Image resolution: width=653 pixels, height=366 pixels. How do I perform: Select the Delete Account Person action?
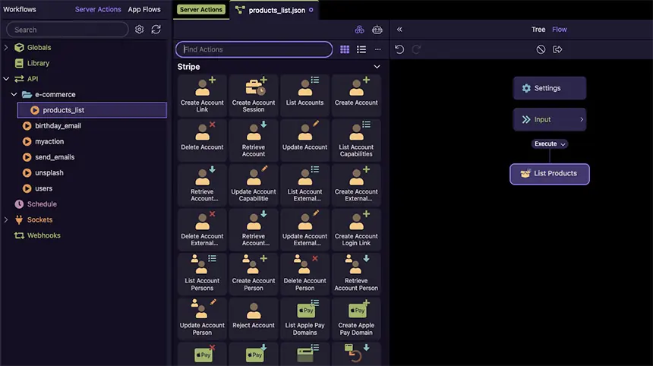coord(304,273)
